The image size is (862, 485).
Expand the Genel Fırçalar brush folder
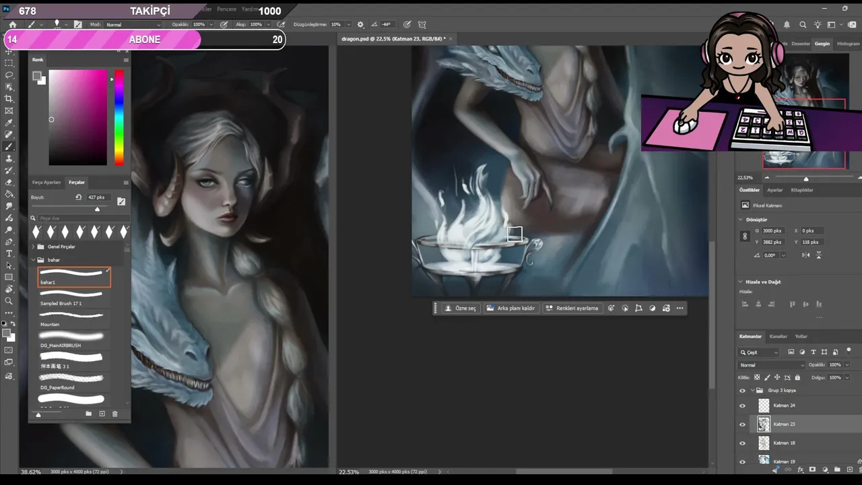point(33,247)
